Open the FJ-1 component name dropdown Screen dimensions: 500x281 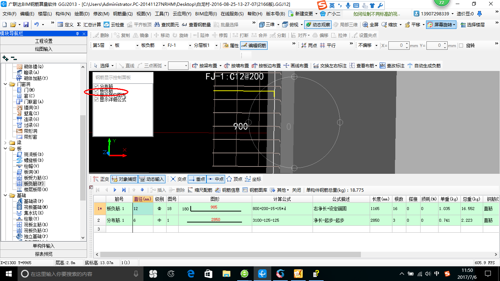[190, 46]
